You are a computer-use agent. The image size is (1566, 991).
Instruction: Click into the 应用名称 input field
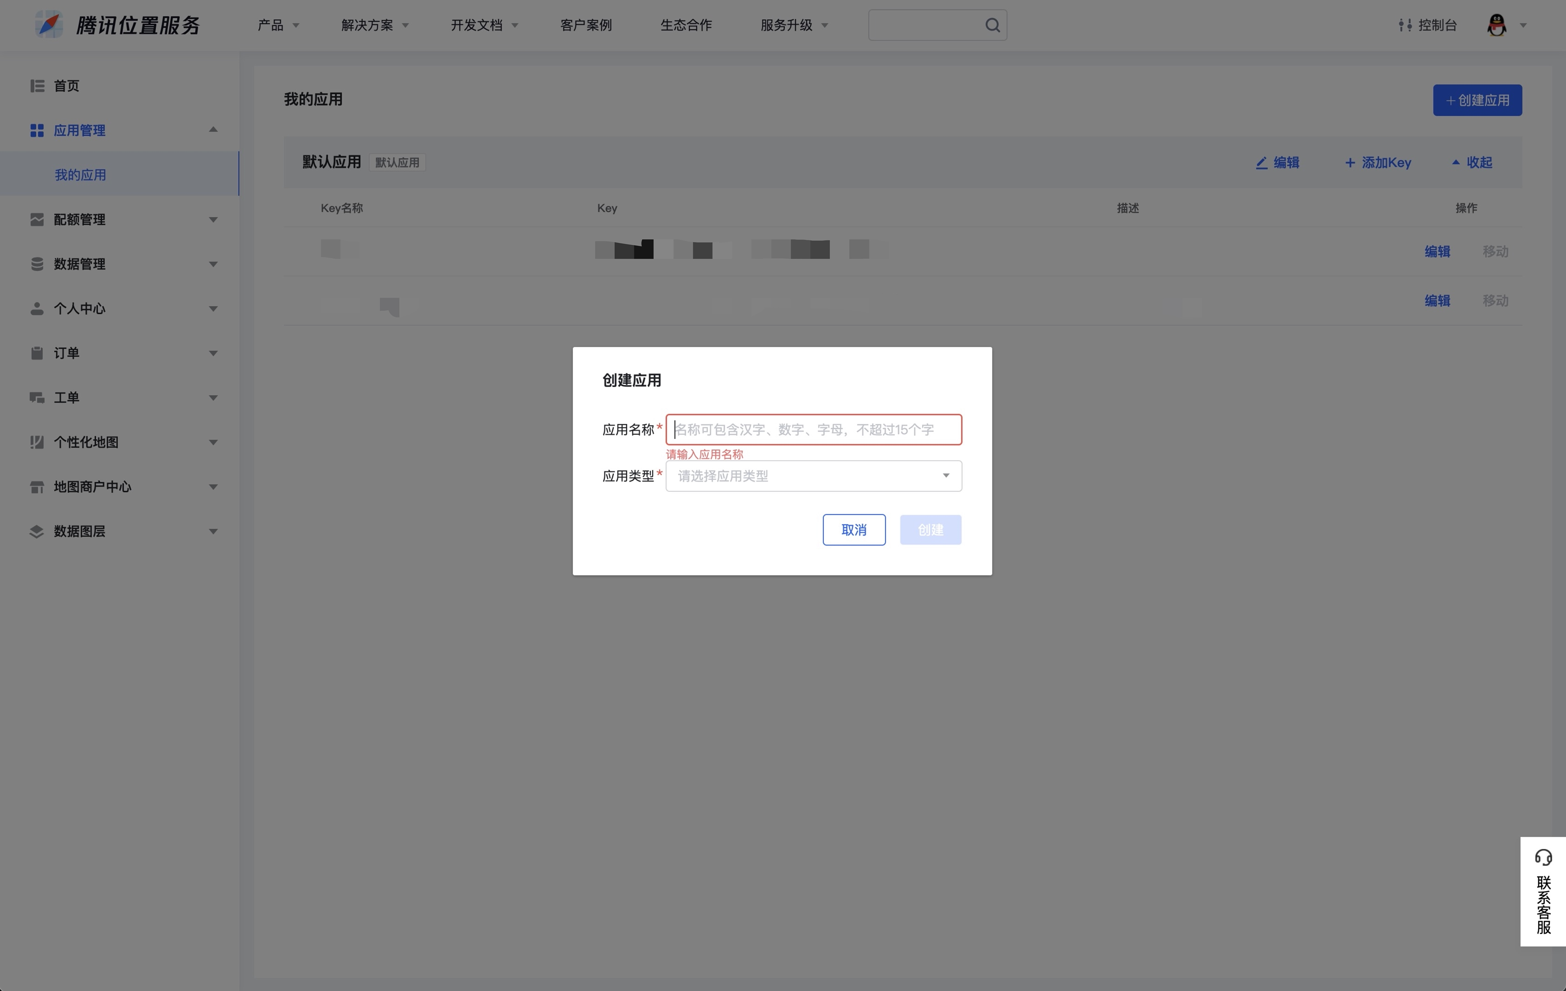click(813, 429)
